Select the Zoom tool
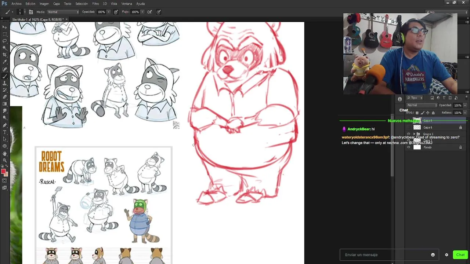Viewport: 470px width, 264px height. pyautogui.click(x=4, y=160)
